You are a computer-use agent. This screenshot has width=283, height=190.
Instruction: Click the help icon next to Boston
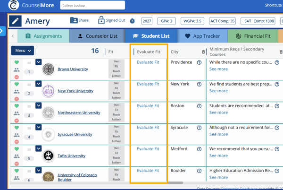click(199, 106)
